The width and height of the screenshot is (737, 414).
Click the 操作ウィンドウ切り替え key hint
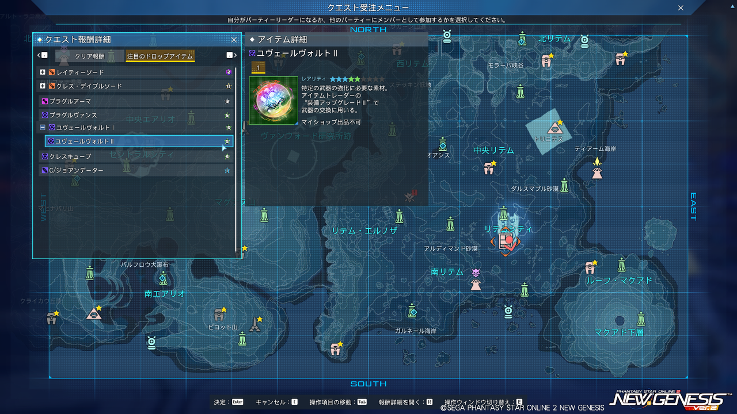tap(484, 402)
